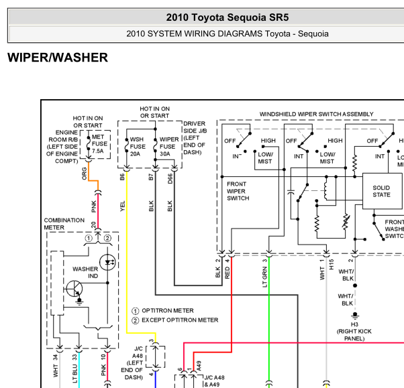This screenshot has width=404, height=388.
Task: Click the transistor symbol in combination meter
Action: [x=74, y=289]
